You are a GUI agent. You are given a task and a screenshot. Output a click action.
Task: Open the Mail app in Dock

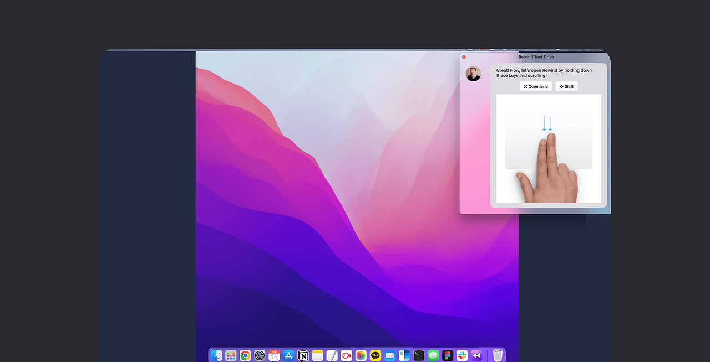[390, 355]
